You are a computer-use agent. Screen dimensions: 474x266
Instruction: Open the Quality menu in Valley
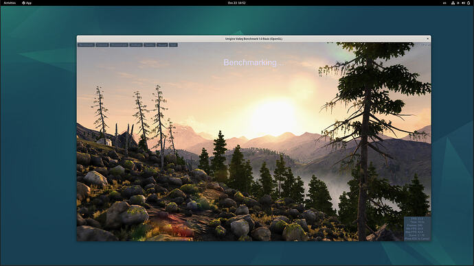point(150,45)
